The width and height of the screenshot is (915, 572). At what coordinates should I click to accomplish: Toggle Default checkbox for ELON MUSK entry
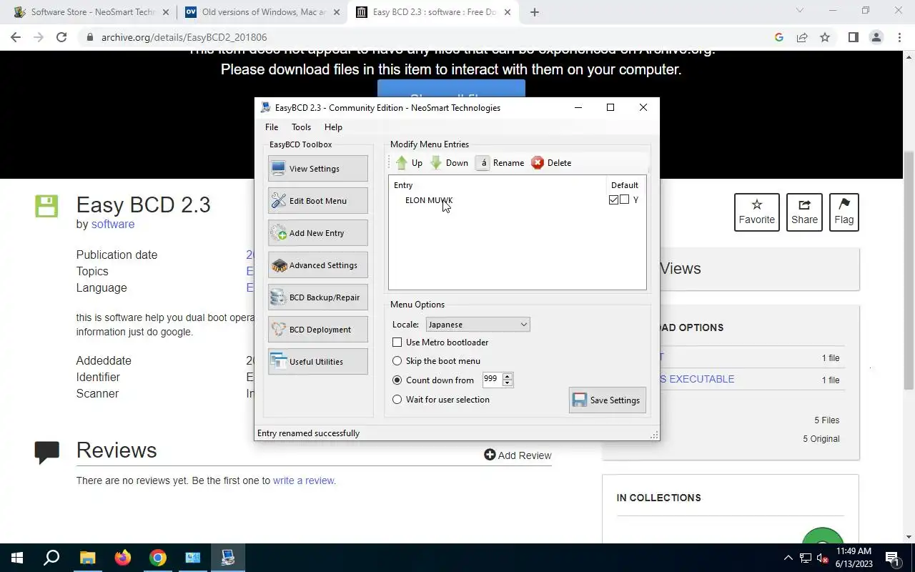point(613,200)
